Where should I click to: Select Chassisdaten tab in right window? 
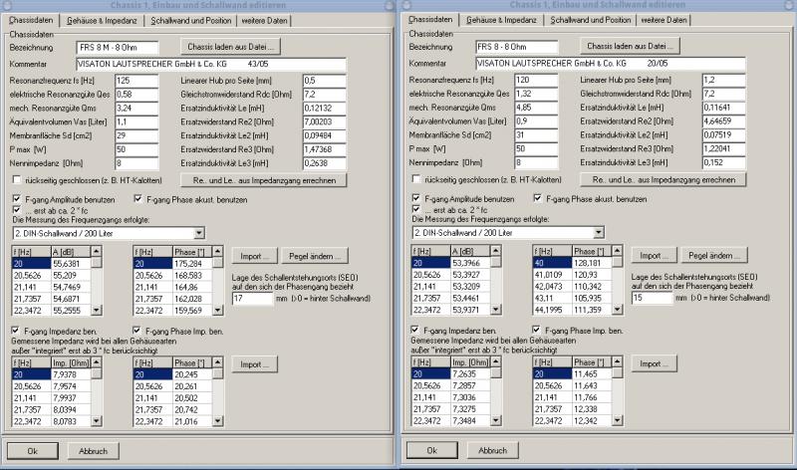[430, 19]
